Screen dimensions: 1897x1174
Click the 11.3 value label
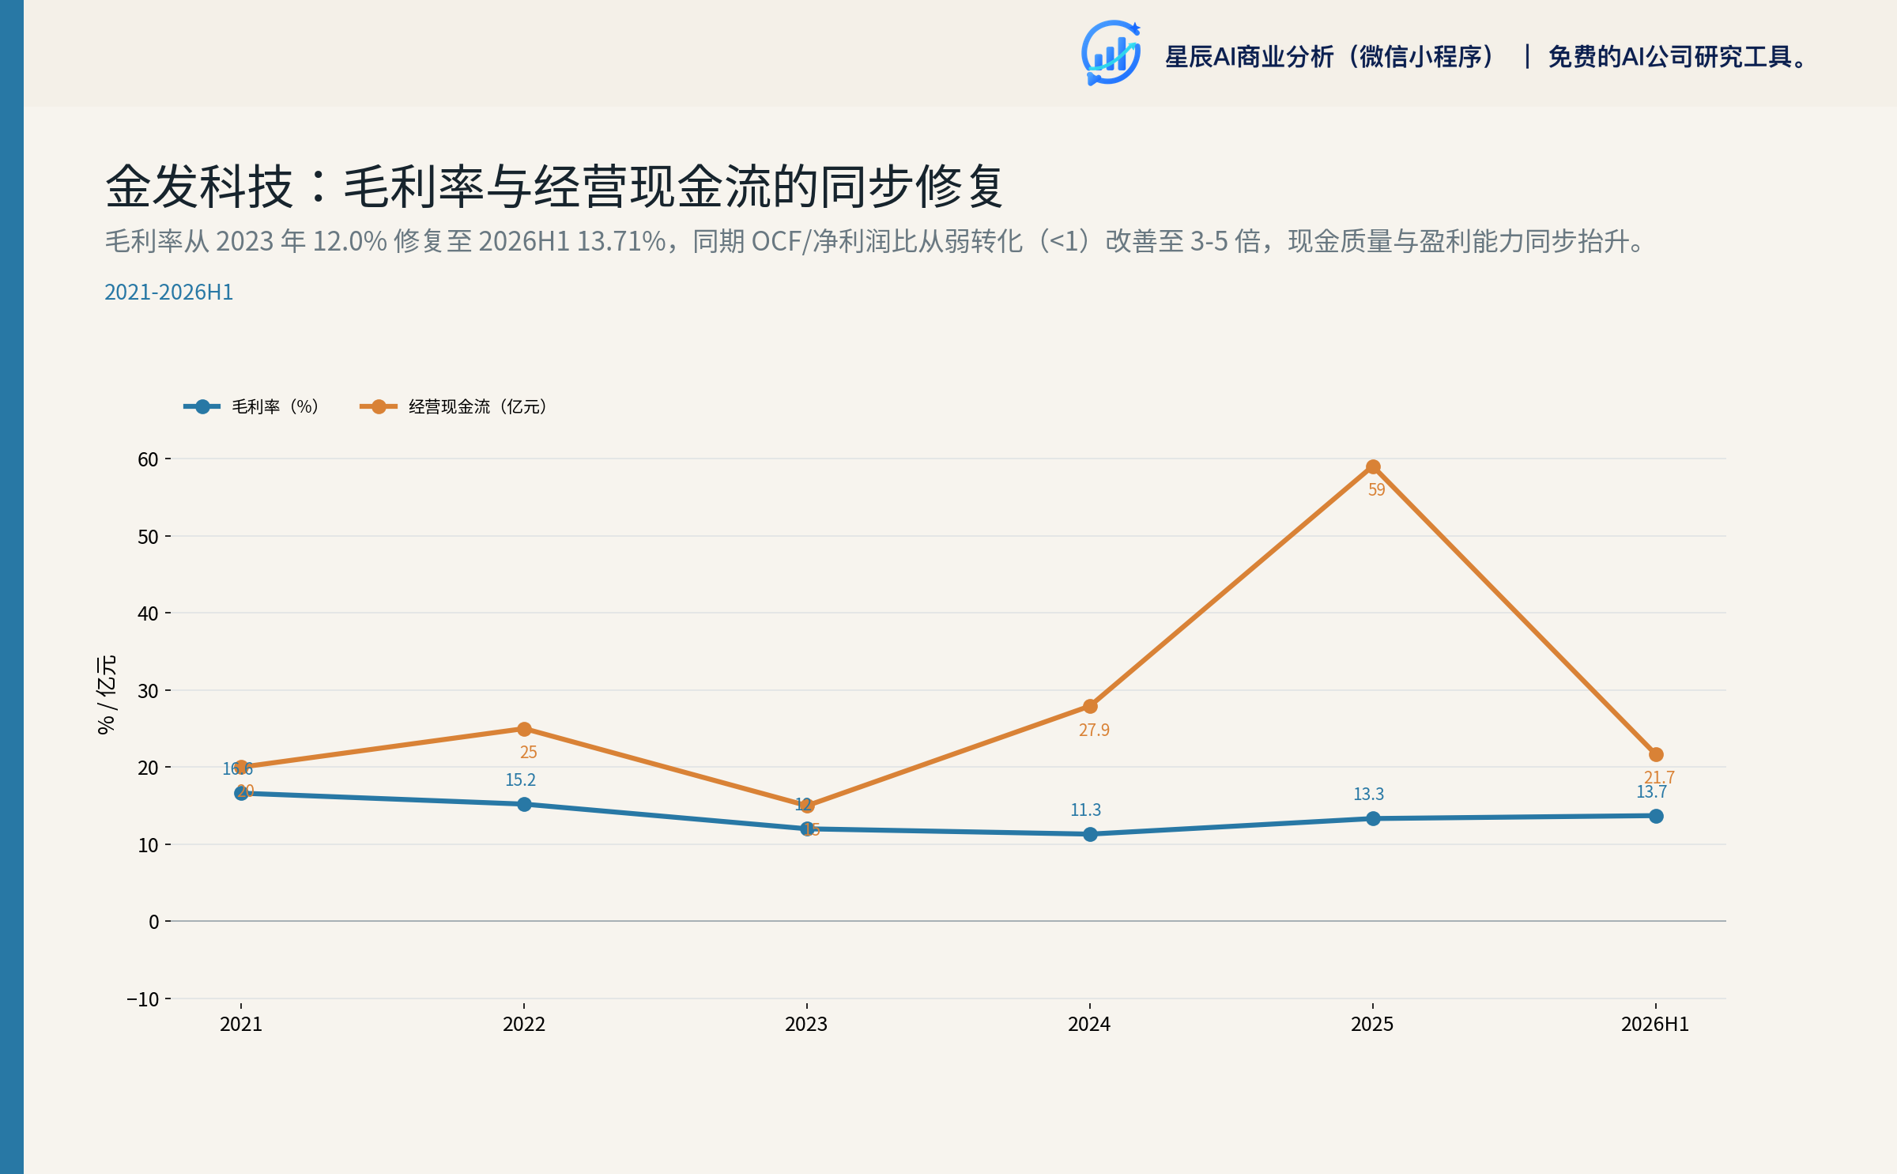(x=1085, y=810)
